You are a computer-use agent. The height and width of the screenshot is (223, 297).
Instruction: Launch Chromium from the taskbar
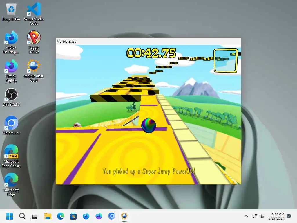tap(111, 216)
